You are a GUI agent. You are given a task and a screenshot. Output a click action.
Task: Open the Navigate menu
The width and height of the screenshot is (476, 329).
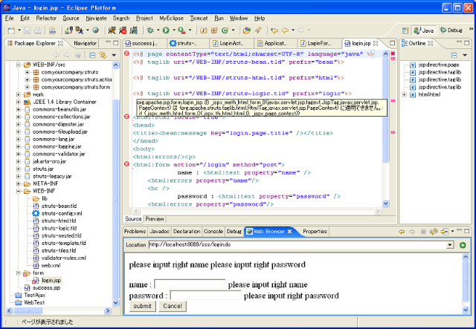96,18
